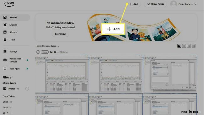Click the shopping cart icon for prints
The width and height of the screenshot is (204, 115).
pos(148,4)
